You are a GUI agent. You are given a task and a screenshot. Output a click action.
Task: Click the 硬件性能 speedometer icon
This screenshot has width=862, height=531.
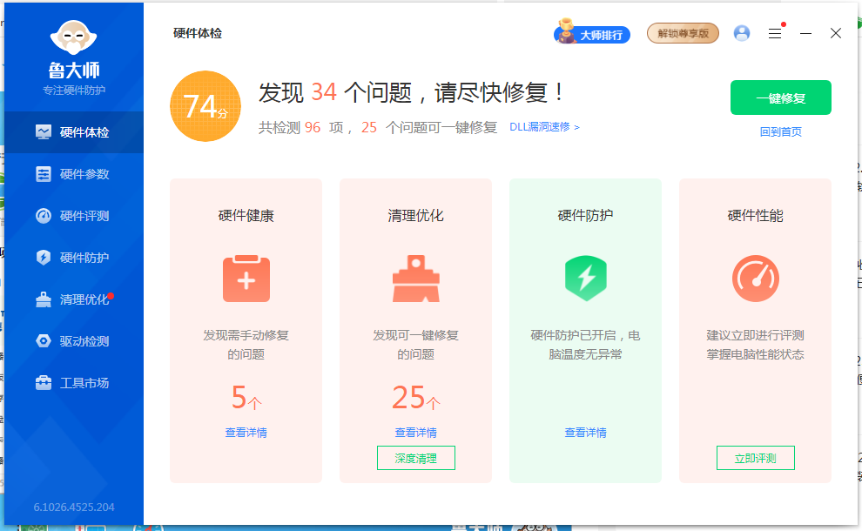pos(755,279)
